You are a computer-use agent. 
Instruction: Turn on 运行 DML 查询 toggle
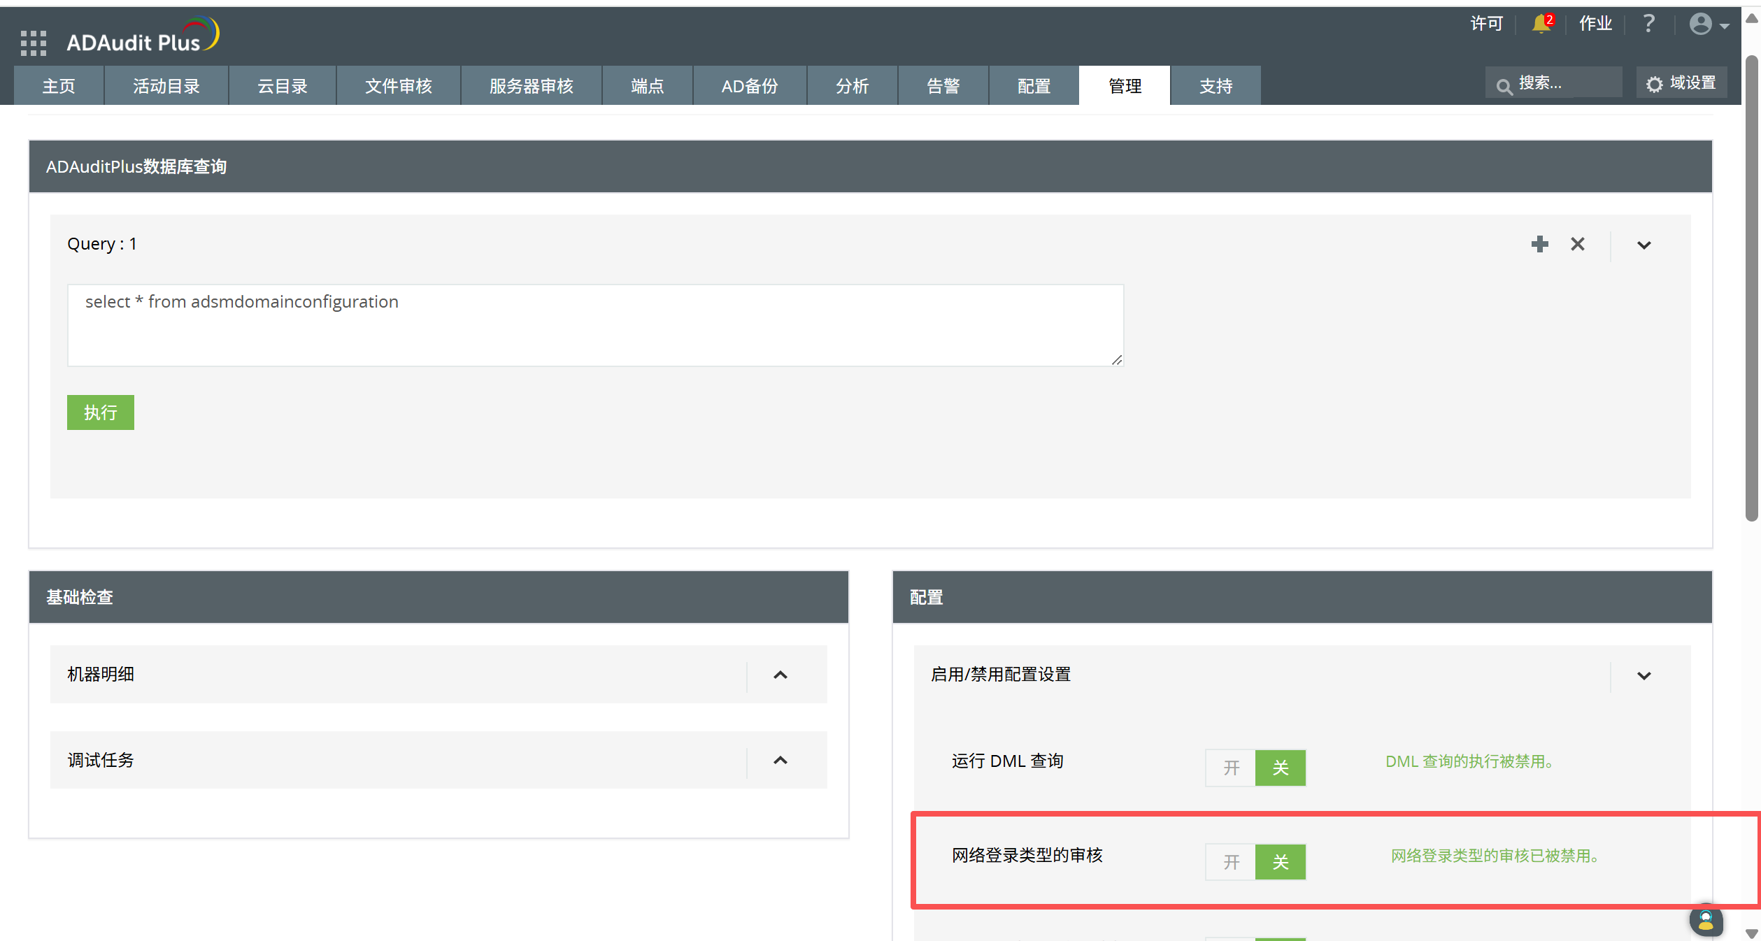[1231, 768]
